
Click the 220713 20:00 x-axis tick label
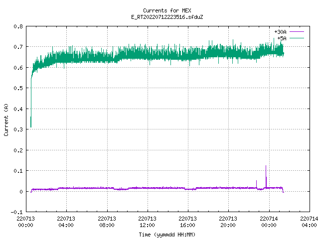pos(228,222)
